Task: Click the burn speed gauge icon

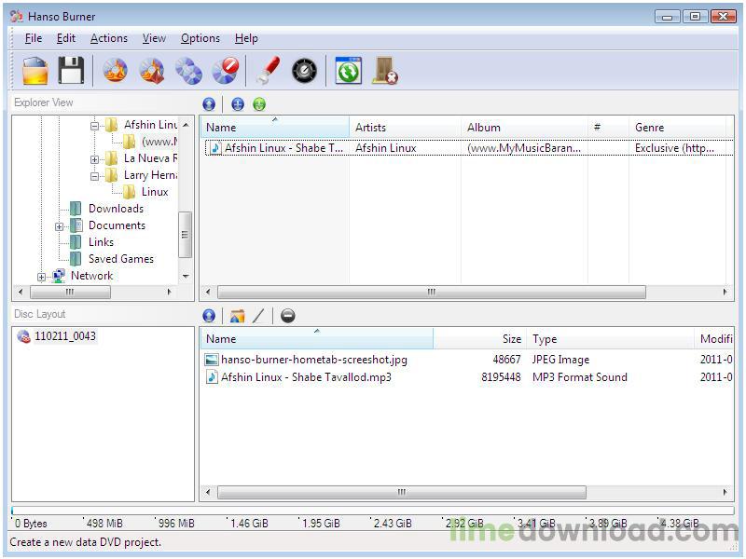Action: (304, 70)
